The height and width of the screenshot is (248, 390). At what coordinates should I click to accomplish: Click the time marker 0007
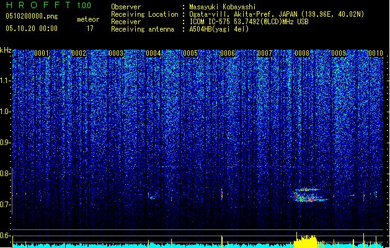click(265, 53)
